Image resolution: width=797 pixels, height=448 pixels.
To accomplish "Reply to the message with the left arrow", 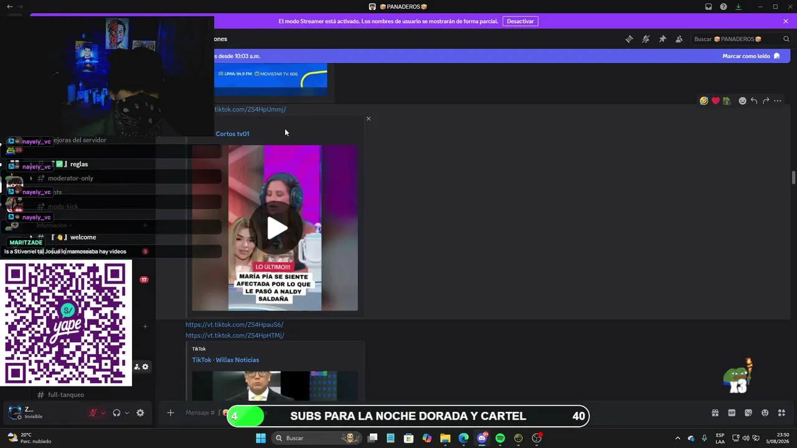I will 754,101.
